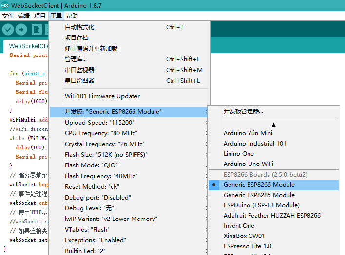Select Arduino Yún Mini board
Screen dimensions: 345x255
click(273, 133)
